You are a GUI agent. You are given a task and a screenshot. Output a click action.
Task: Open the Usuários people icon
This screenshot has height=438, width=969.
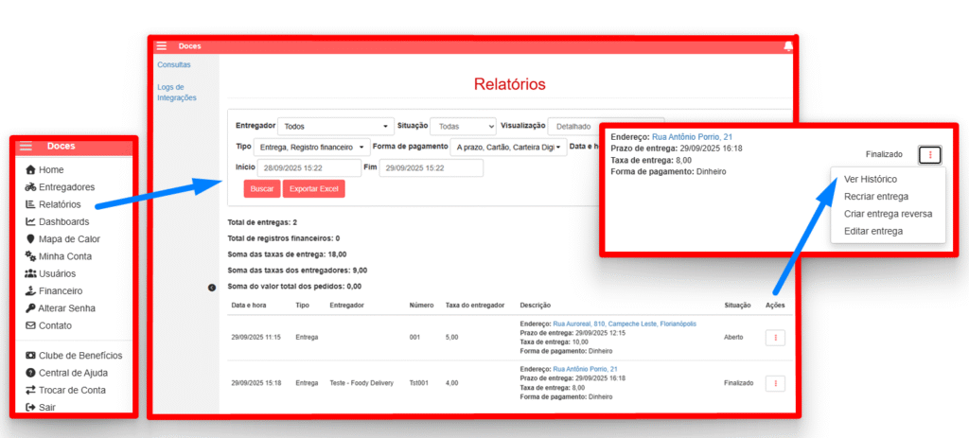pos(30,273)
